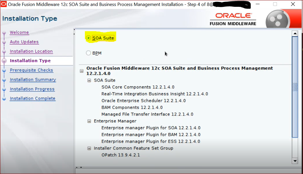Viewport: 303px width, 174px height.
Task: Click the SOA Suite tree label
Action: [104, 80]
